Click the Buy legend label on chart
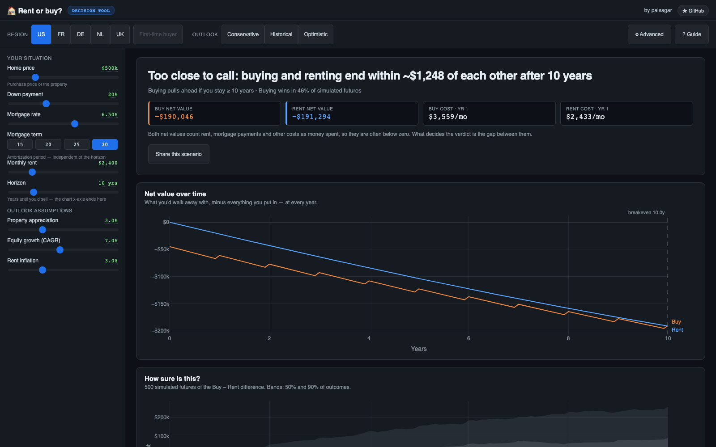The height and width of the screenshot is (447, 716). [x=676, y=322]
